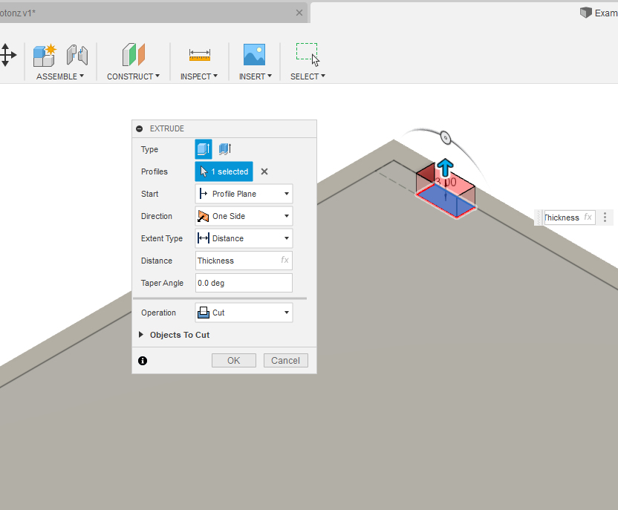Click the floating Thickness input on canvas
This screenshot has width=618, height=510.
569,218
